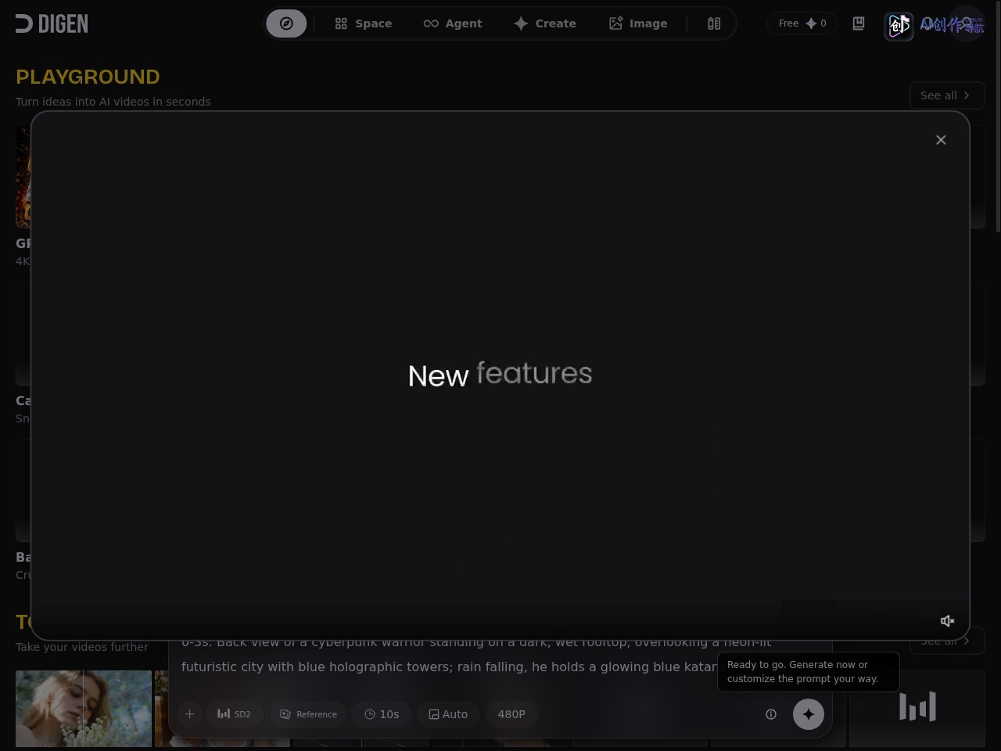Open the Space tab
The width and height of the screenshot is (1001, 751).
(363, 23)
